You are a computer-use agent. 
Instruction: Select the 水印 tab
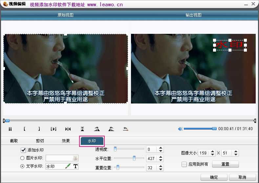(92, 141)
